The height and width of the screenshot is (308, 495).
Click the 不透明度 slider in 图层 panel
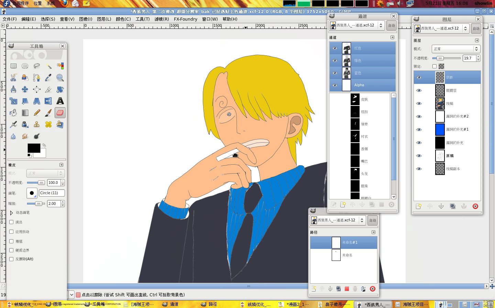tap(446, 58)
